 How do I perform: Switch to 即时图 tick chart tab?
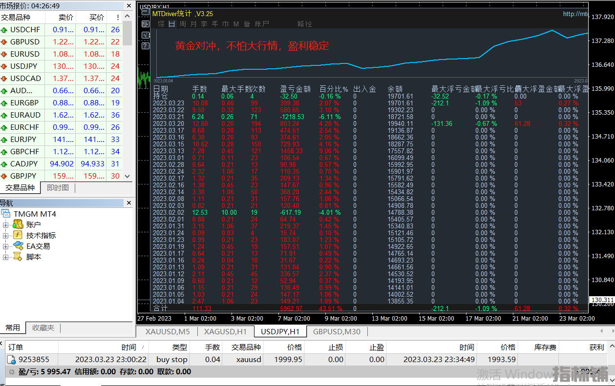(58, 188)
